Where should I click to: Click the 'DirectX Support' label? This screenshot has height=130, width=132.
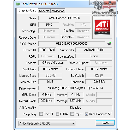point(79,63)
